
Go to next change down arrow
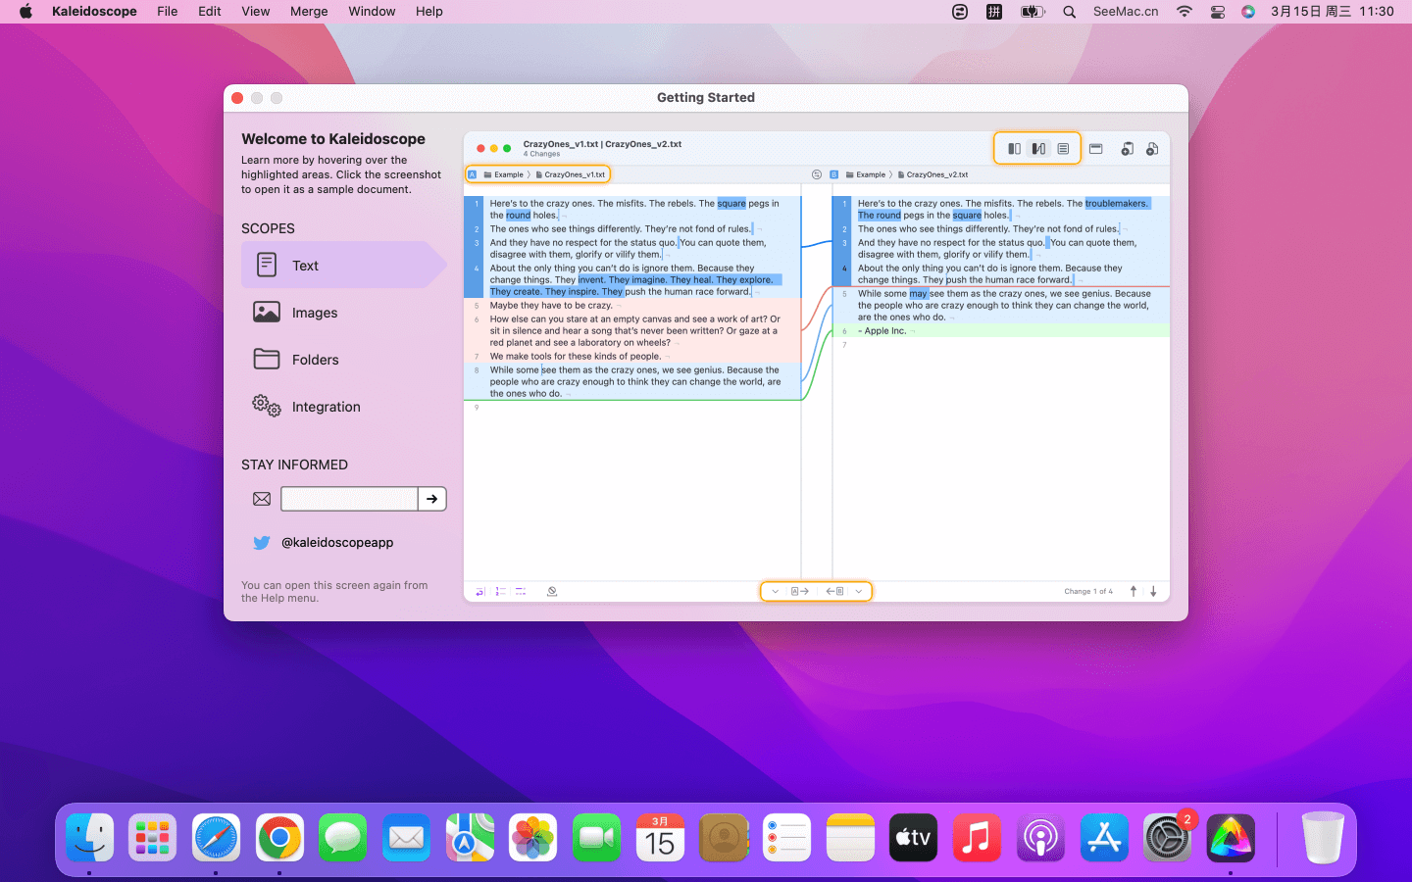(1153, 591)
